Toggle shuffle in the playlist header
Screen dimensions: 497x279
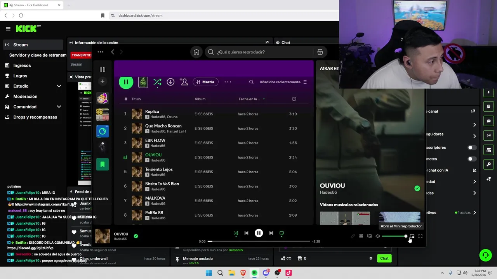click(x=157, y=82)
